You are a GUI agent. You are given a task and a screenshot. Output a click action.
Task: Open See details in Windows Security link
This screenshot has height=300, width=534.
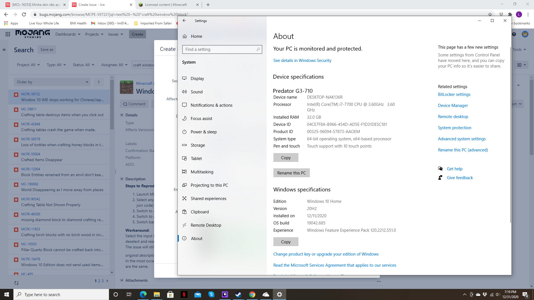click(x=302, y=61)
